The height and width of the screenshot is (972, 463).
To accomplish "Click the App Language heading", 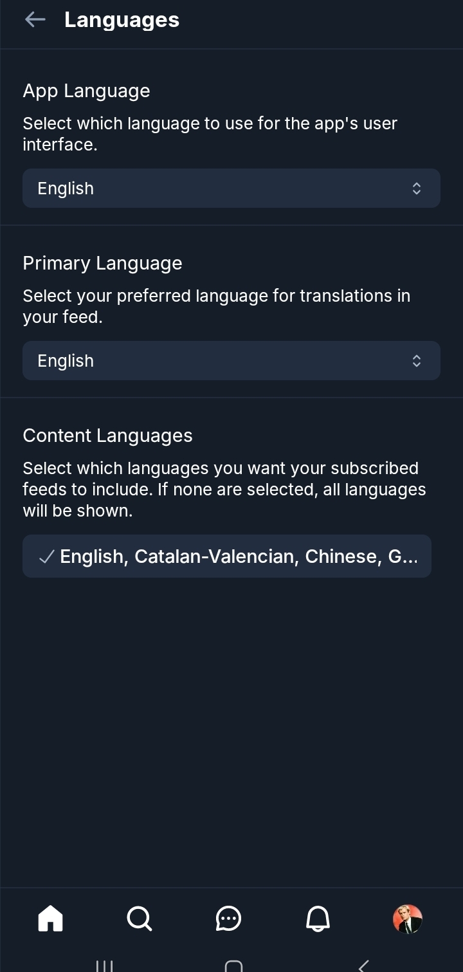I will pyautogui.click(x=86, y=91).
